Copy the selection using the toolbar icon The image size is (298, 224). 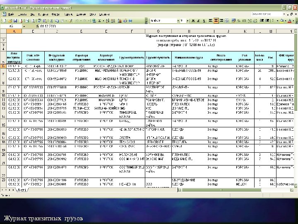(57, 21)
